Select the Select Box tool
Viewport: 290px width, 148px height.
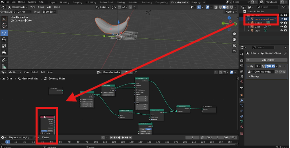(4, 19)
